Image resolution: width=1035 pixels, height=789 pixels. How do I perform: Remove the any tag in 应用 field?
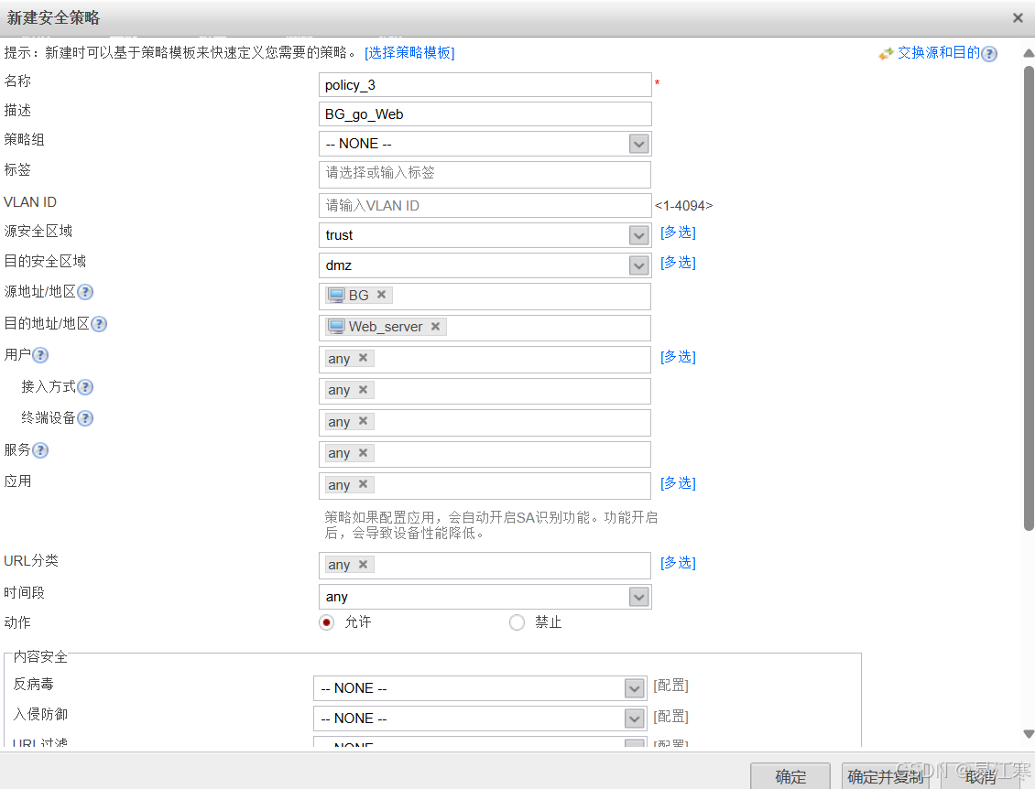pos(363,484)
